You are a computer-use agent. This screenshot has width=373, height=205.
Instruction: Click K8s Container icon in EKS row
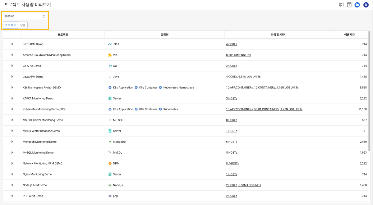point(136,109)
